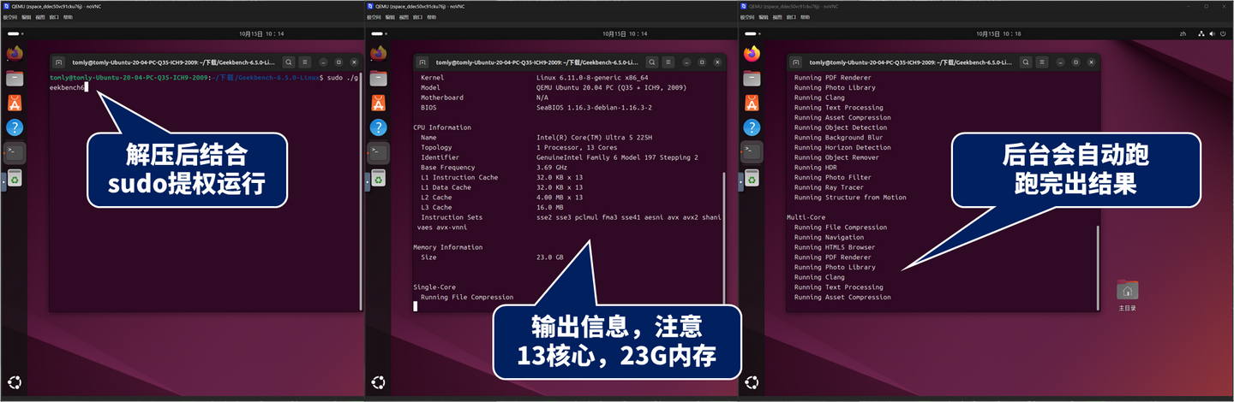Show Applications via Ubuntu logo, middle panel

tap(378, 382)
